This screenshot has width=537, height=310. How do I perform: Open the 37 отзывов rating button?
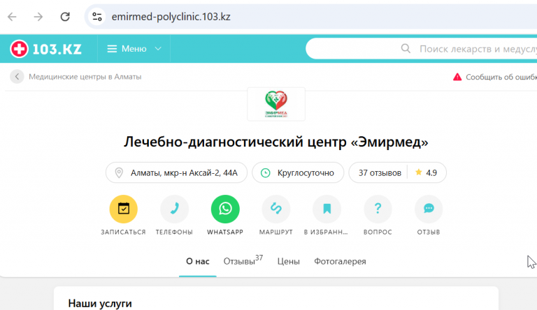coord(397,172)
